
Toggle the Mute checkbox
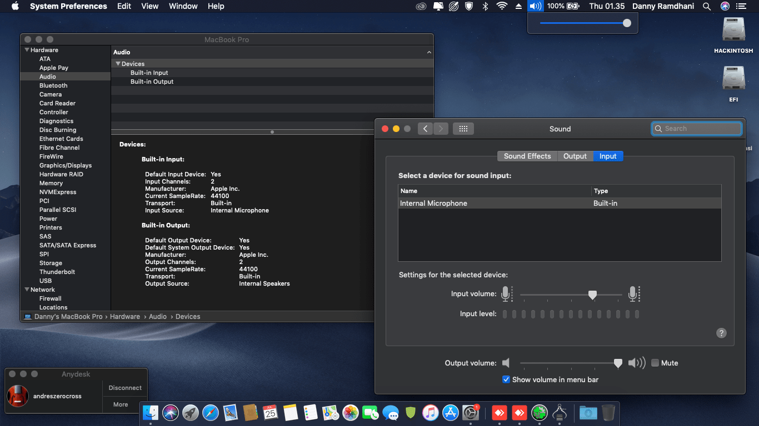[x=655, y=363]
